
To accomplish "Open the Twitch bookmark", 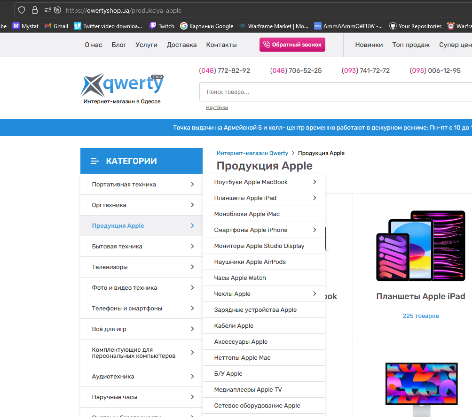I will (x=162, y=26).
